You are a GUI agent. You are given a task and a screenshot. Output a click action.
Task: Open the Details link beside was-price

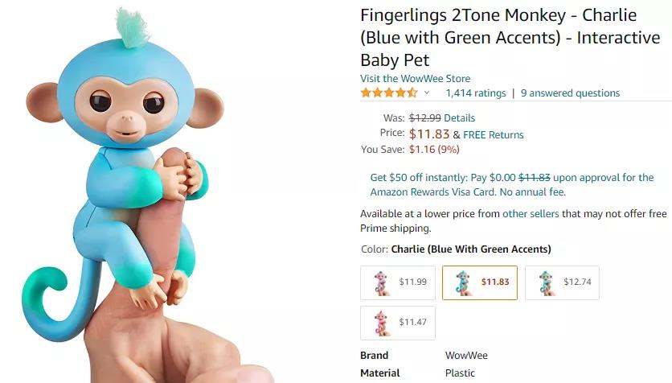coord(460,118)
